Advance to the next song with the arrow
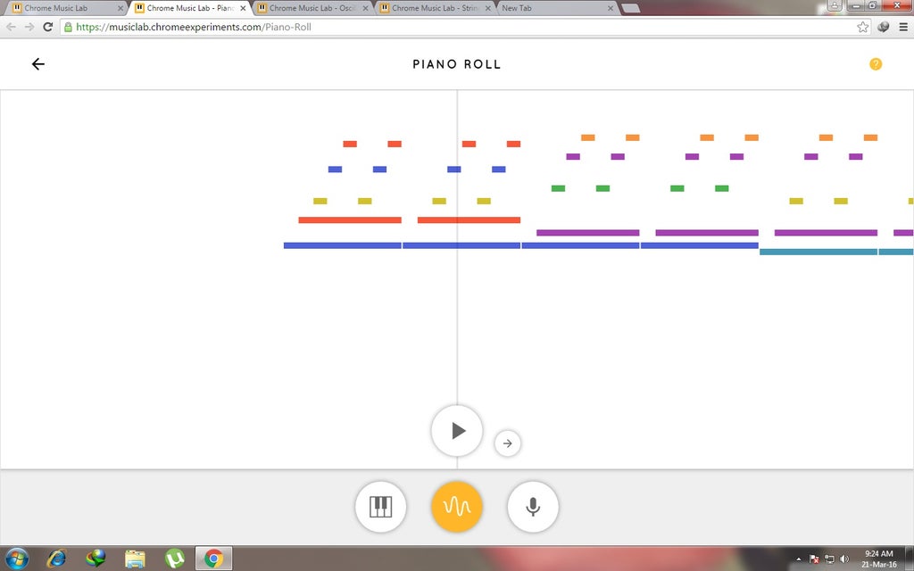The width and height of the screenshot is (914, 571). (507, 443)
